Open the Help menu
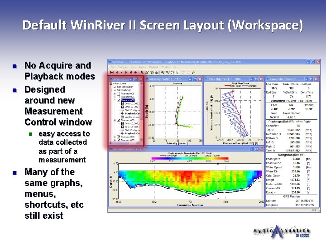The width and height of the screenshot is (326, 245). point(175,67)
